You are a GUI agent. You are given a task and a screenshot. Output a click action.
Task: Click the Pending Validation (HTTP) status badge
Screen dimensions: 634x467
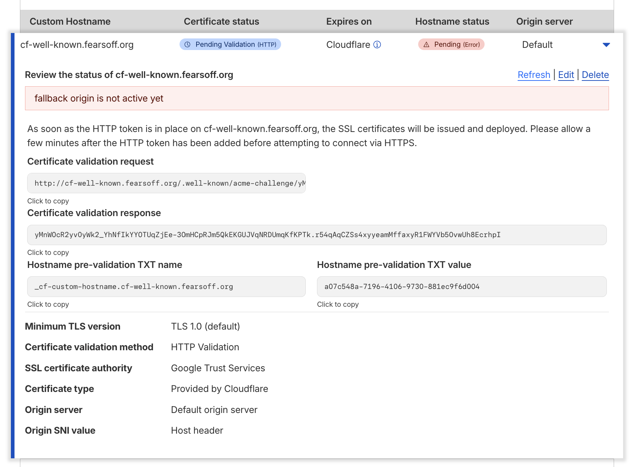230,45
